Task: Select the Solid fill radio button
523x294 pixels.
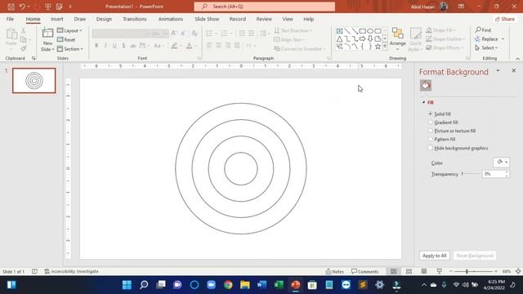Action: [x=431, y=114]
